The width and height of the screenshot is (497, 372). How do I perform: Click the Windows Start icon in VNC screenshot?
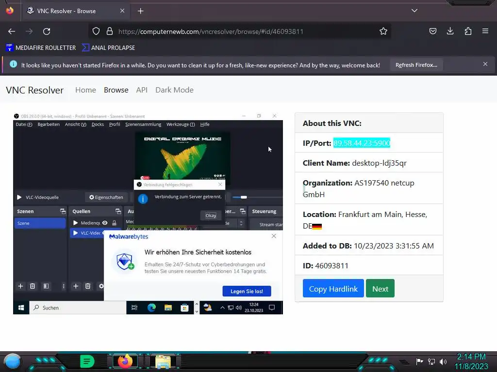21,308
